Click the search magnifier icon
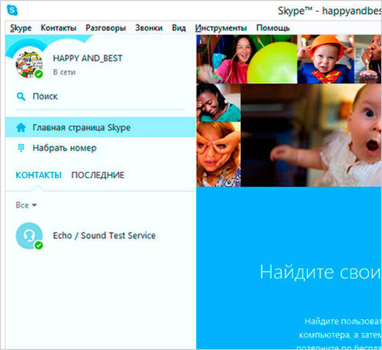 pyautogui.click(x=21, y=97)
